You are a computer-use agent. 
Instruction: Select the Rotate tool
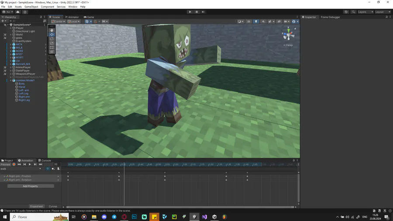[52, 39]
